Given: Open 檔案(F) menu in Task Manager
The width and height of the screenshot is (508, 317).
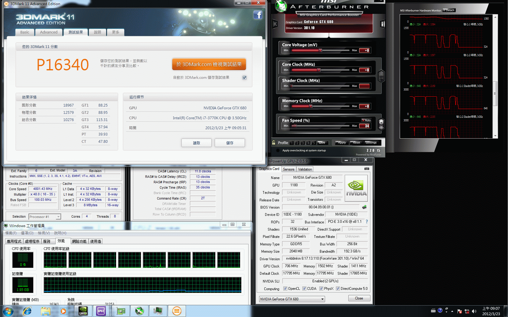Looking at the screenshot, I should click(11, 233).
